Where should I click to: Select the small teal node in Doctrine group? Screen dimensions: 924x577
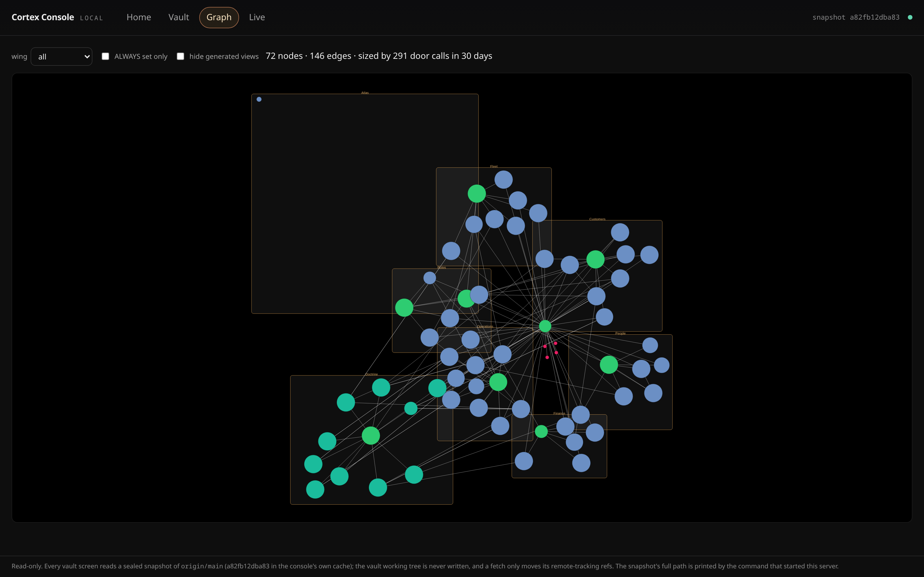click(411, 408)
